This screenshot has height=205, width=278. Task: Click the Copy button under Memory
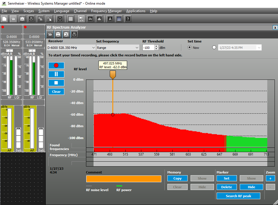(x=177, y=178)
